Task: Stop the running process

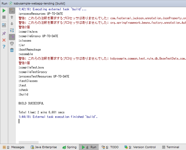Action: pyautogui.click(x=4, y=17)
